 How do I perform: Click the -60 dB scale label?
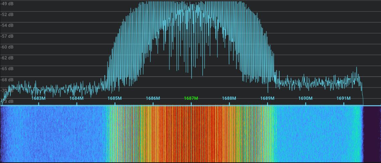[x=7, y=47]
